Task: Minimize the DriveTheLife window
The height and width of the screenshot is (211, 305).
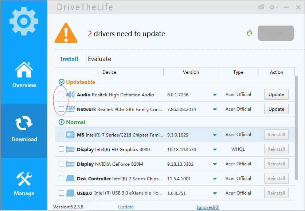Action: coord(286,7)
